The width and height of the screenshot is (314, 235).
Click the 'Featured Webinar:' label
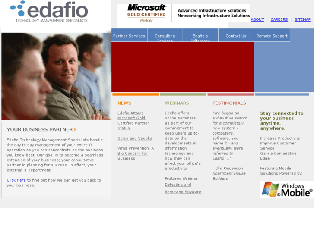[182, 179]
